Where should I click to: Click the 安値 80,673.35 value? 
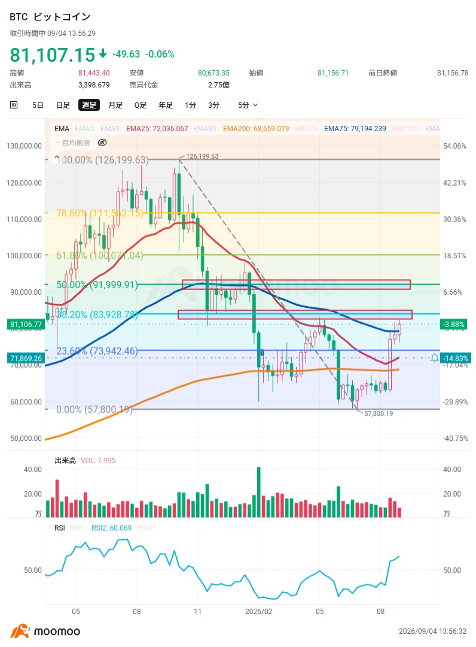click(213, 73)
